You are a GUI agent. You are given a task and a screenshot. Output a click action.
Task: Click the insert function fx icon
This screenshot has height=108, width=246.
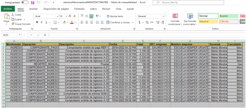pos(45,35)
